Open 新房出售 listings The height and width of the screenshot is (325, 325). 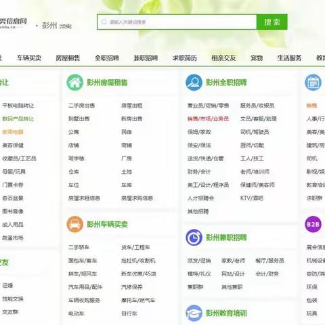pos(132,118)
